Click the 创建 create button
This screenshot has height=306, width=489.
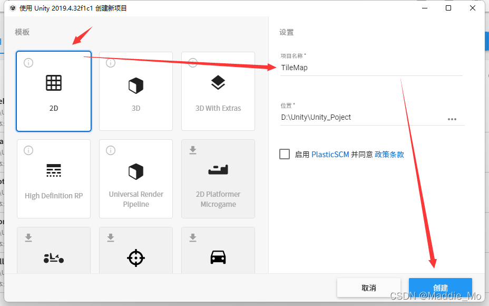click(x=441, y=288)
